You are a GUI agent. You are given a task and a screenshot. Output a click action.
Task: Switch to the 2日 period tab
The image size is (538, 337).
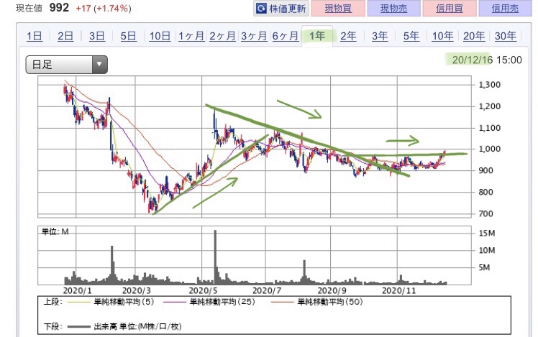(x=65, y=36)
